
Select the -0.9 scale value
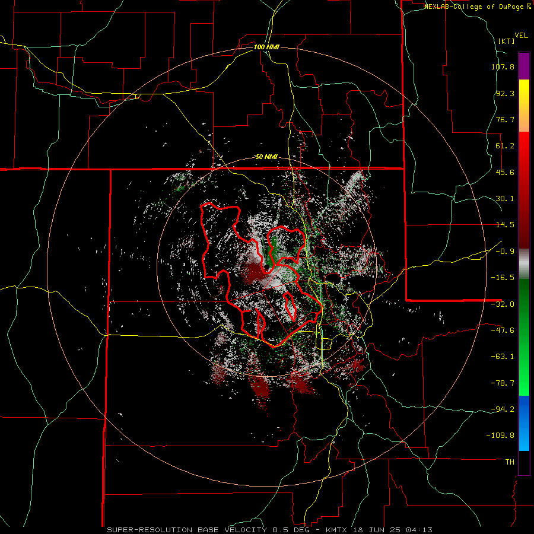505,252
